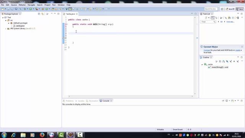245x138 pixels.
Task: Collapse the zacka class in Outline
Action: [x=202, y=64]
